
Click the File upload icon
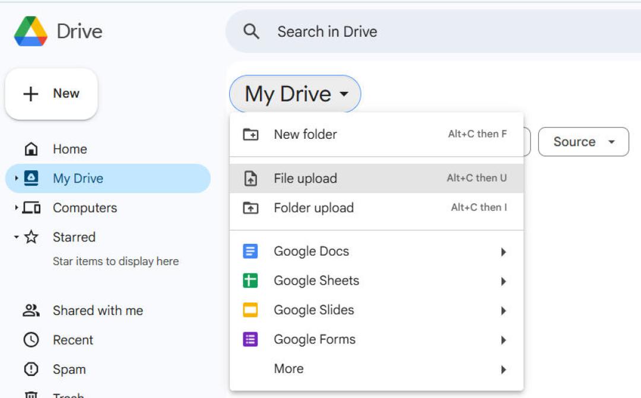[x=250, y=179]
